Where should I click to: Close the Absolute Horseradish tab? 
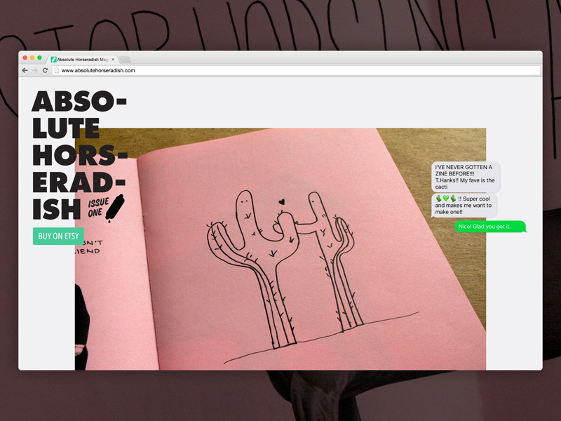coord(113,60)
